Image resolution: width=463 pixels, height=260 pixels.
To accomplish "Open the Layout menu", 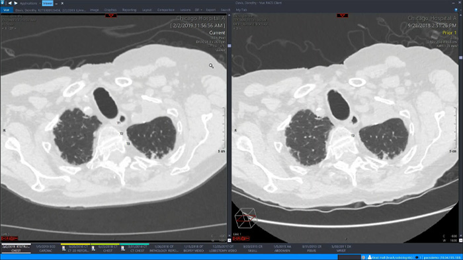I will 147,10.
